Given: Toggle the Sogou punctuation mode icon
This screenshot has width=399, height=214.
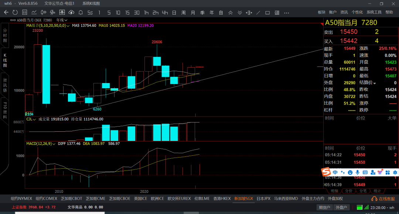Looking at the screenshot, I should click(342, 172).
